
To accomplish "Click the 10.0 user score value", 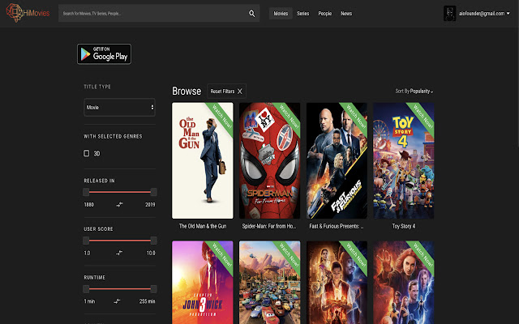I will point(151,253).
